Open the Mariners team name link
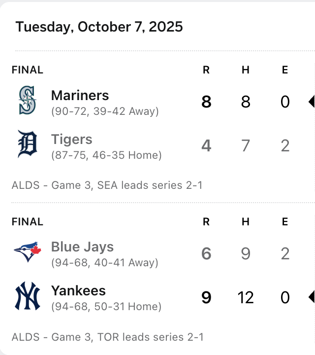This screenshot has width=315, height=355. point(80,95)
